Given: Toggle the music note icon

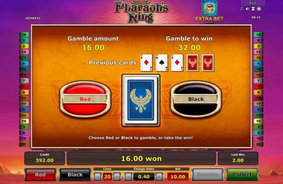Looking at the screenshot, I should [242, 9].
